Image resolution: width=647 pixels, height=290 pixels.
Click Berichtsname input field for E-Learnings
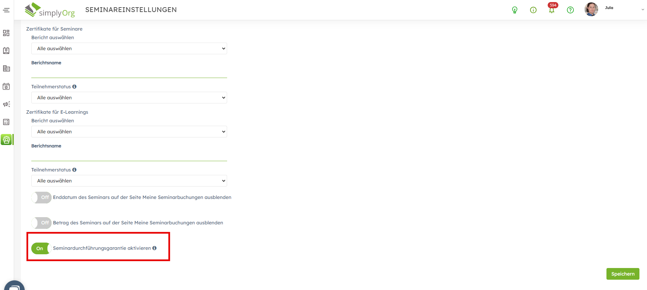pyautogui.click(x=129, y=156)
